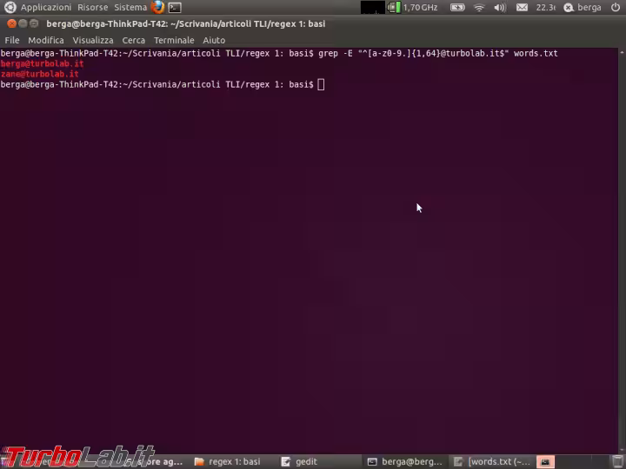
Task: Click the clock in top panel
Action: point(545,7)
